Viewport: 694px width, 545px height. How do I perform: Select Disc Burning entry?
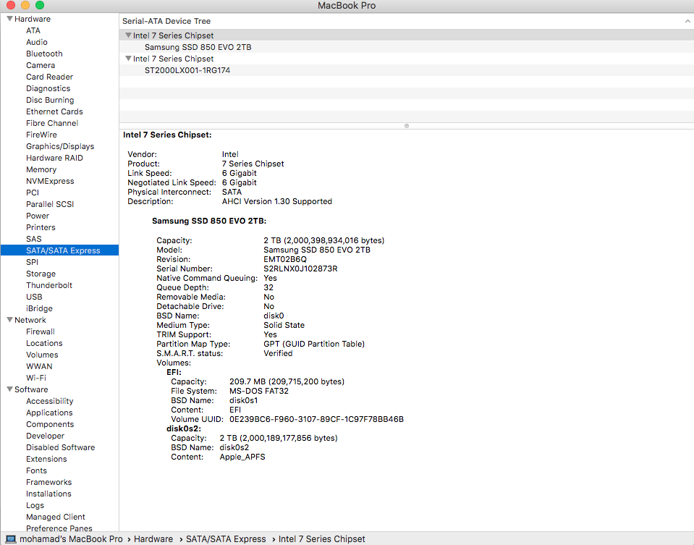pos(50,100)
